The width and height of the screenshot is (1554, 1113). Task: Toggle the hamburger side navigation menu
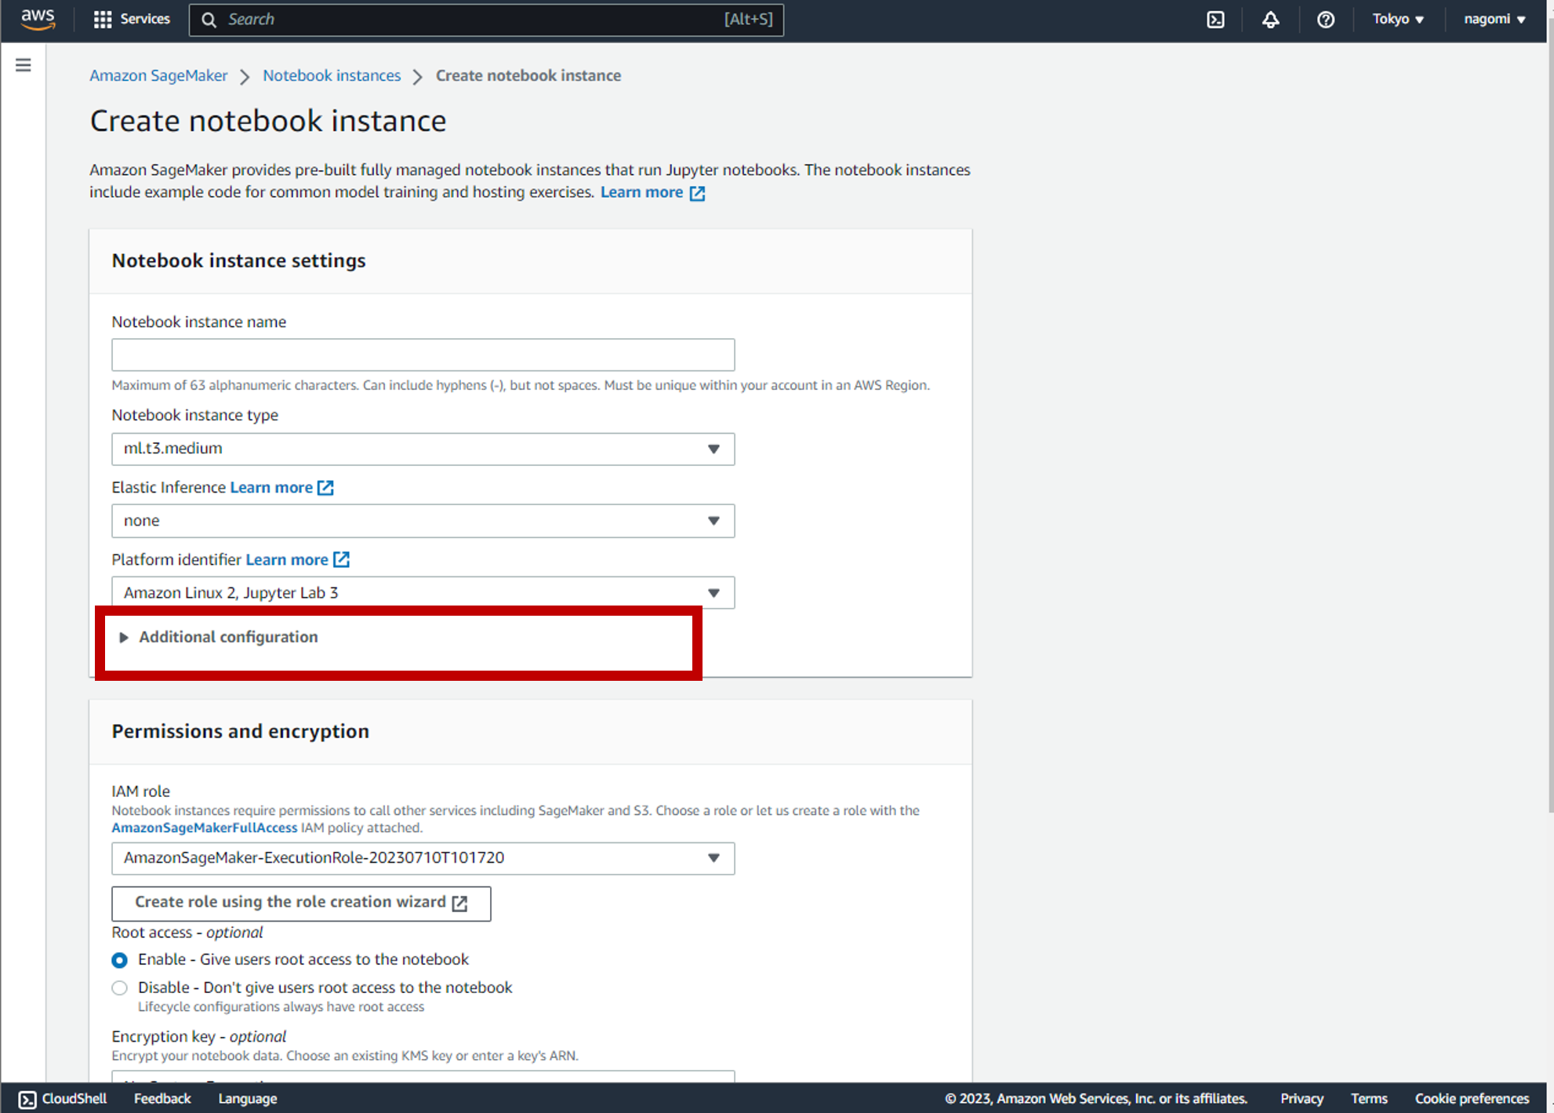(x=24, y=65)
